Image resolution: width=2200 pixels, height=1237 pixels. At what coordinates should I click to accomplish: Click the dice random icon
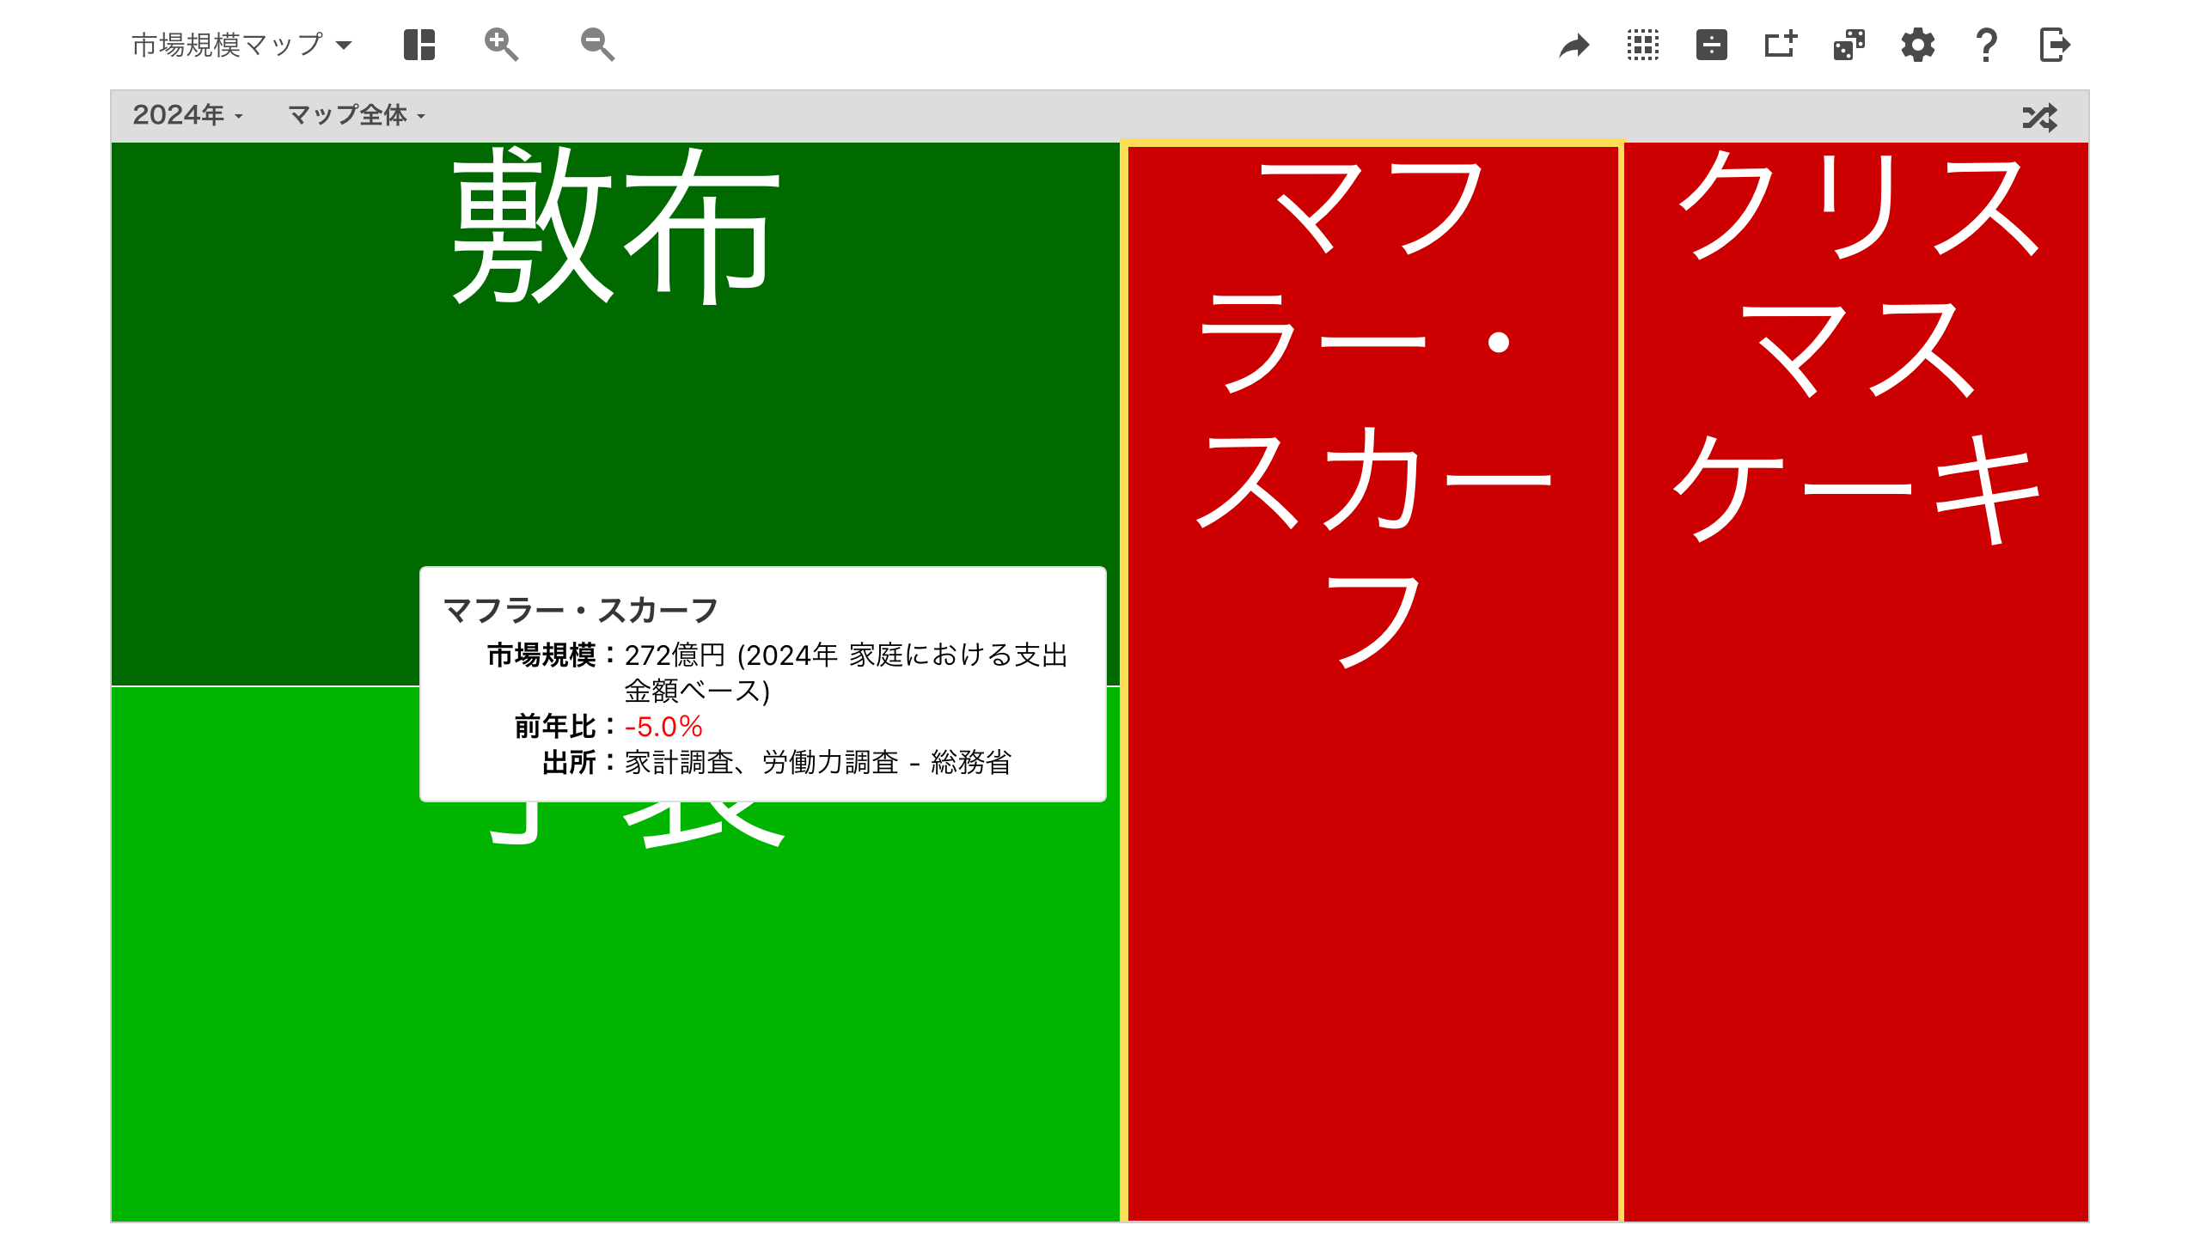coord(1849,45)
